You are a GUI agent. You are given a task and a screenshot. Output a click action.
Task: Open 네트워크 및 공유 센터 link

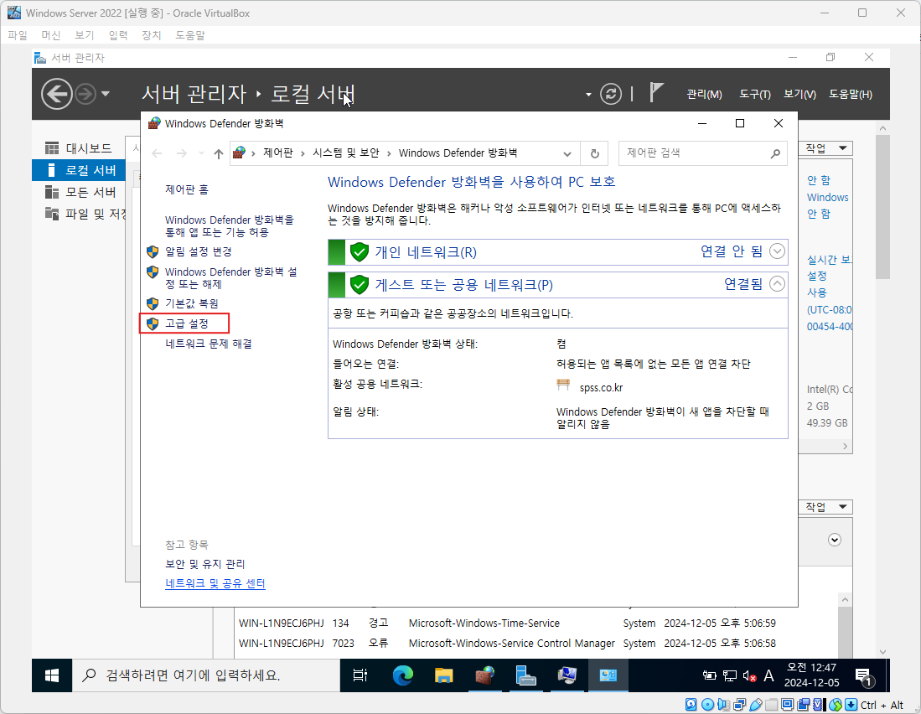tap(215, 583)
